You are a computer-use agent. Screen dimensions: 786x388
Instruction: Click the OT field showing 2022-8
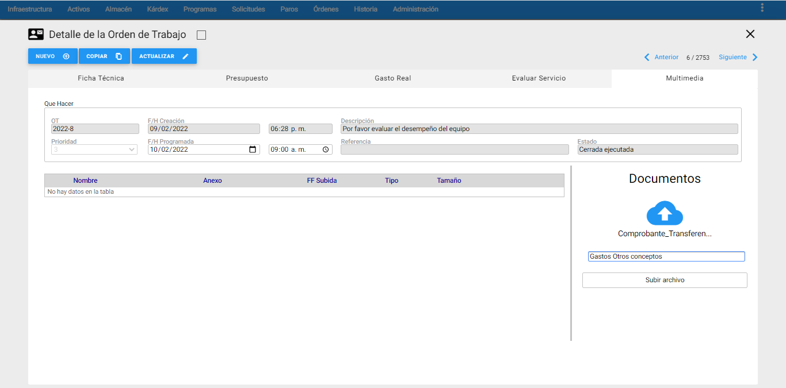95,129
